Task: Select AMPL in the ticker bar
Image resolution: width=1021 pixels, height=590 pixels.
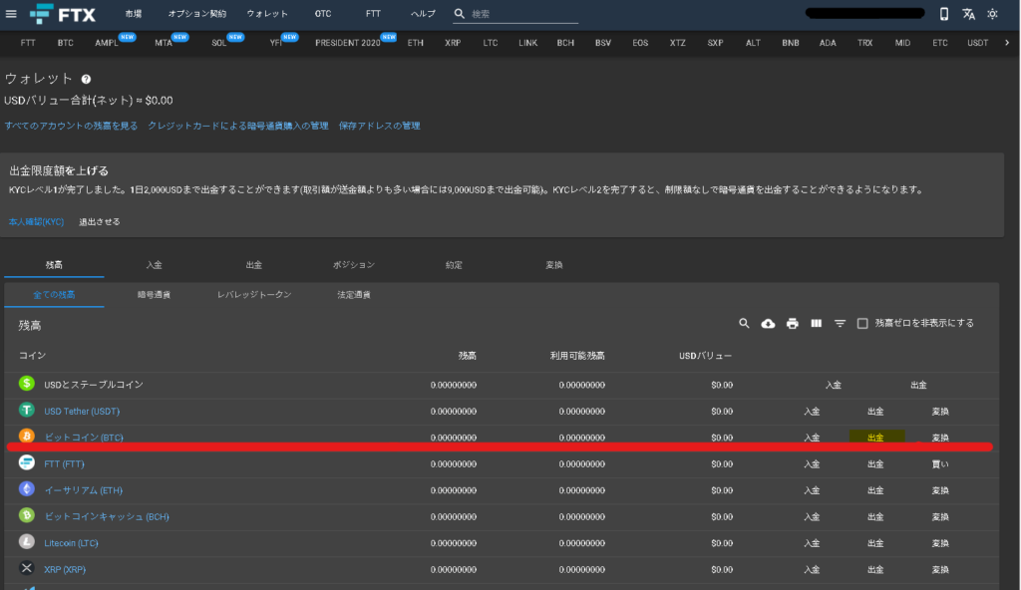Action: click(107, 43)
